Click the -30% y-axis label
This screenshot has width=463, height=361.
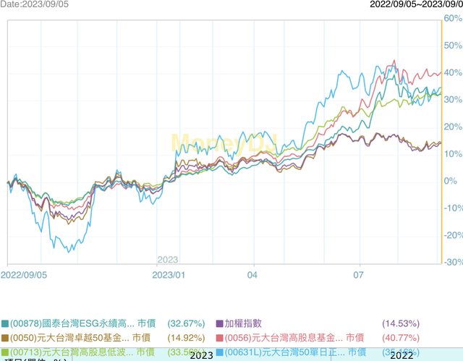[x=453, y=262]
